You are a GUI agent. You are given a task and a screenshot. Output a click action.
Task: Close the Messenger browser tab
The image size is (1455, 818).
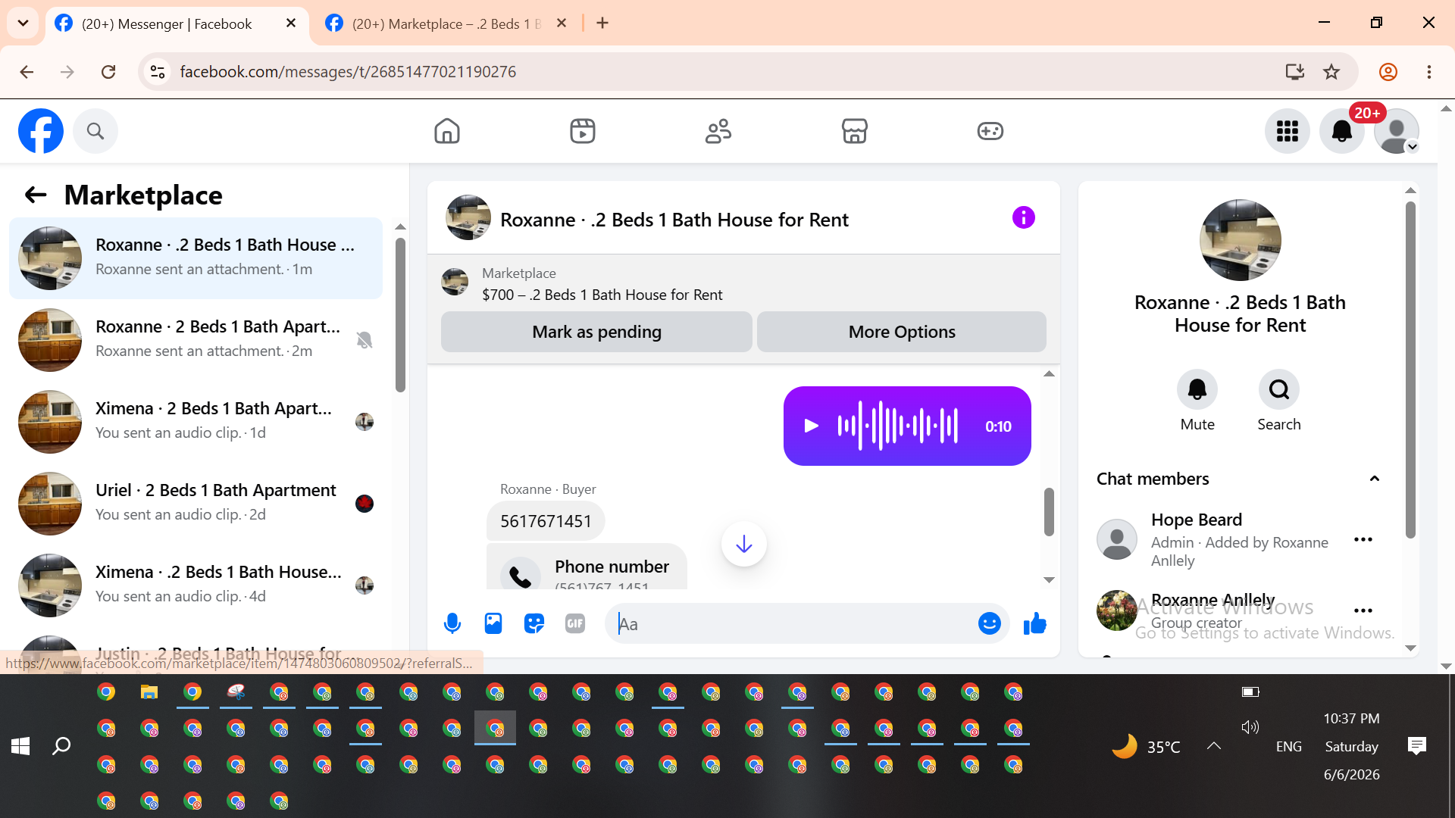point(291,23)
